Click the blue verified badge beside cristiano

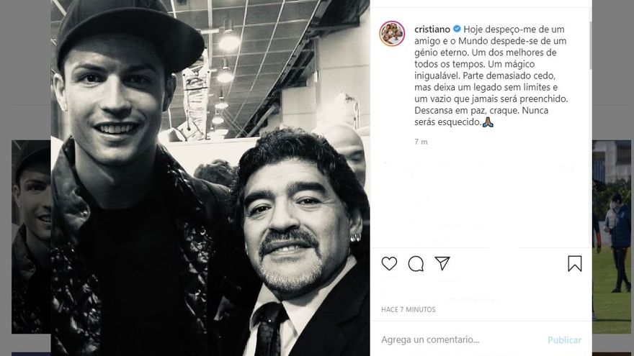click(457, 29)
